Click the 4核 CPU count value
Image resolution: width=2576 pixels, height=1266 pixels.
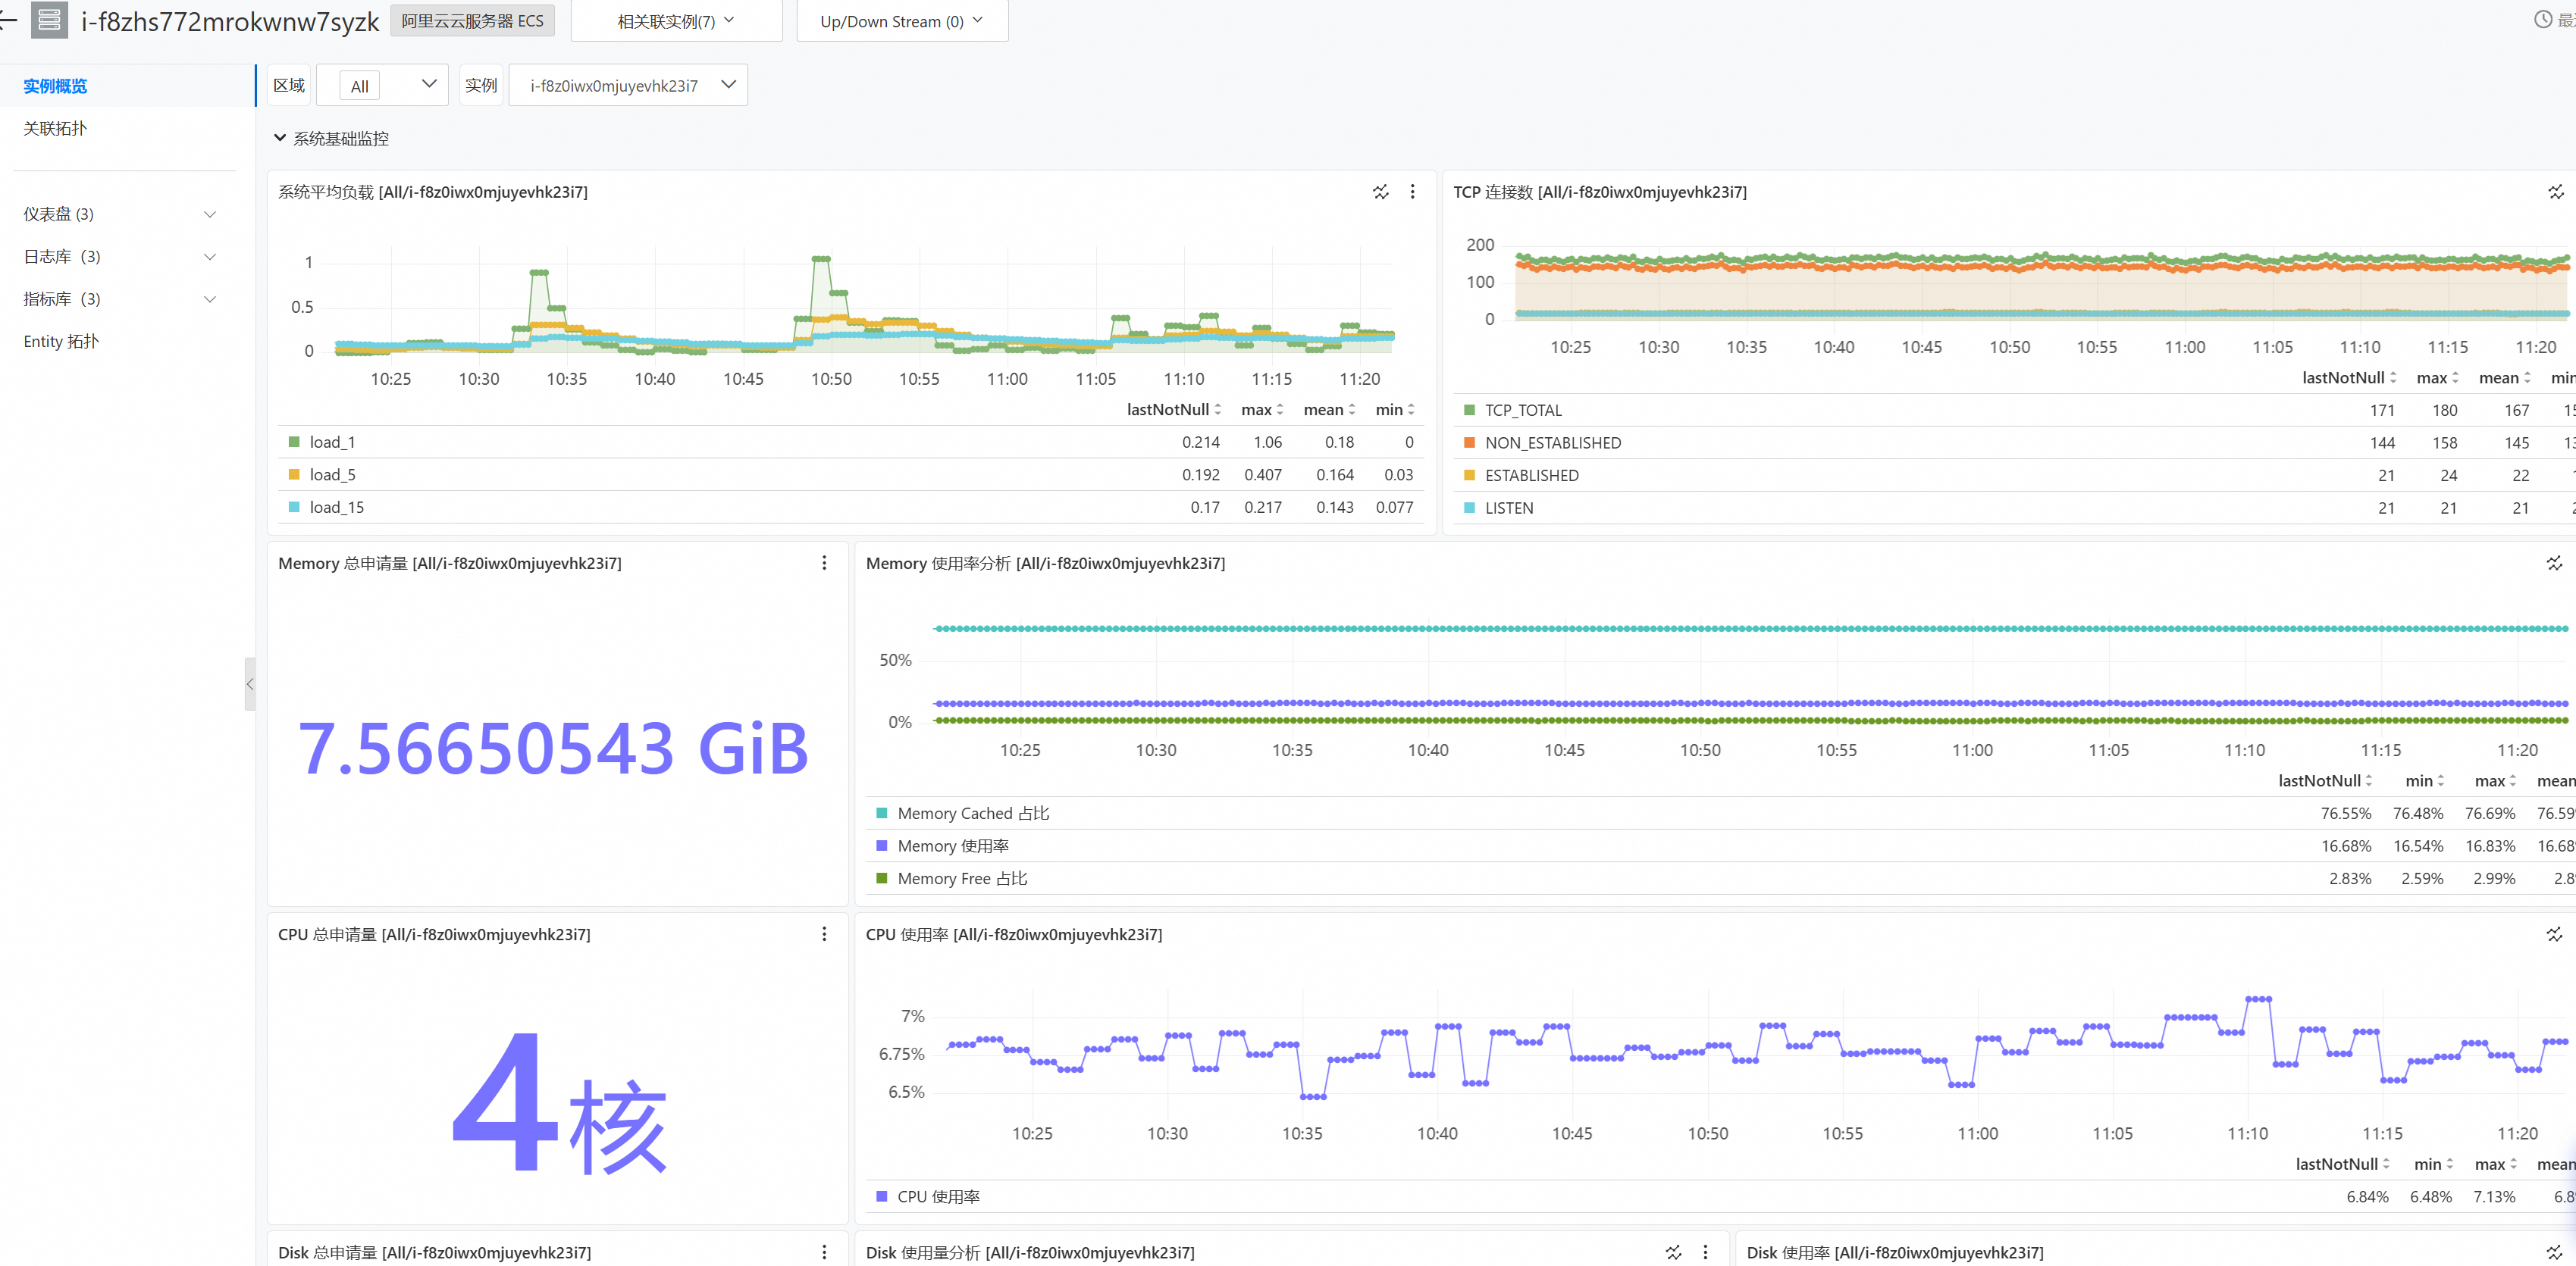(559, 1104)
